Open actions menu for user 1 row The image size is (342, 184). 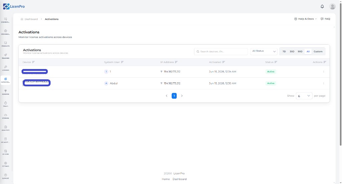323,71
